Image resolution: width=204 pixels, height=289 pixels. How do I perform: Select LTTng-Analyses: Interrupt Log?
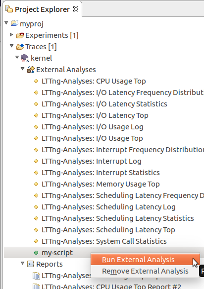[92, 161]
